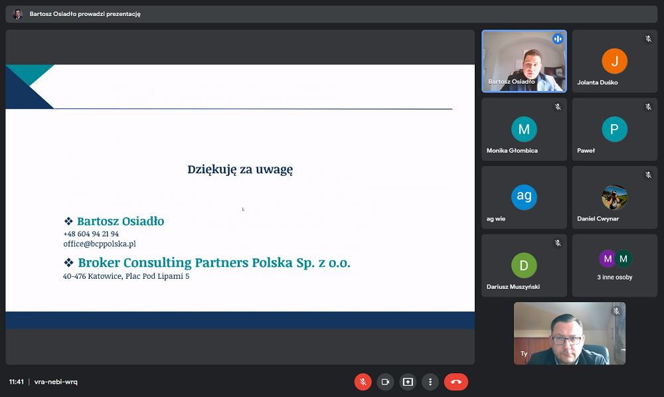The height and width of the screenshot is (397, 664).
Task: Click Bartosz Osiadło's video tile
Action: [524, 61]
